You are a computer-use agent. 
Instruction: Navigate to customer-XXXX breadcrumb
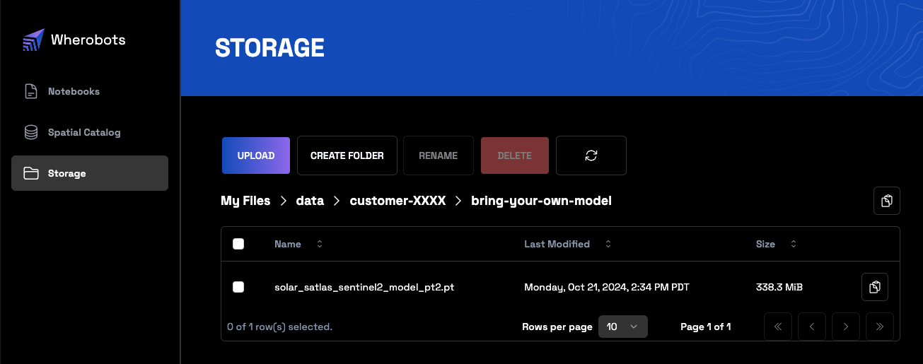point(397,201)
